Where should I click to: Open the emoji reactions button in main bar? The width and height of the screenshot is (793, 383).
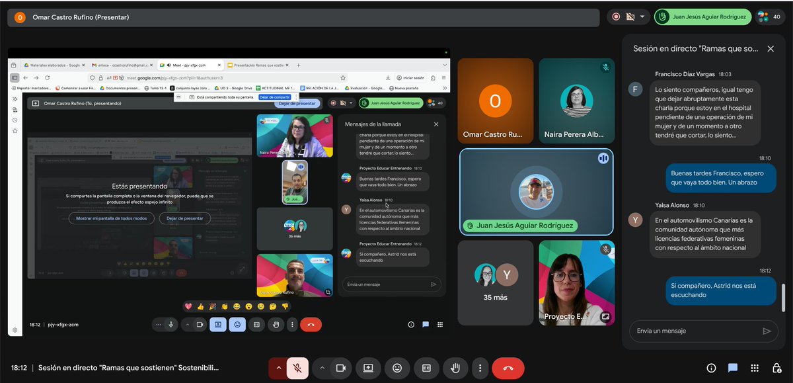[x=397, y=368]
